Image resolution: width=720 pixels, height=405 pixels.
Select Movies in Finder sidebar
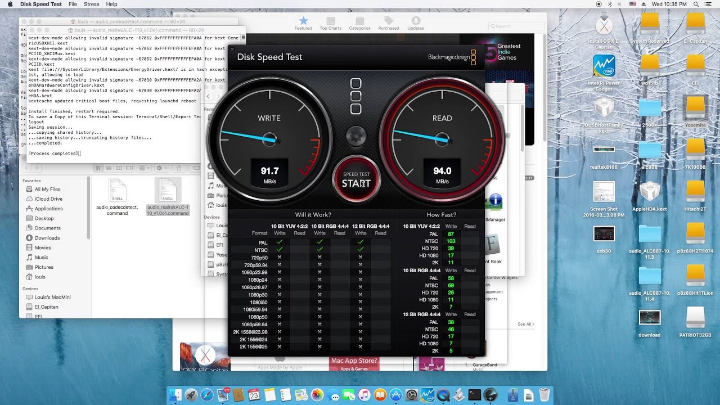pyautogui.click(x=43, y=247)
